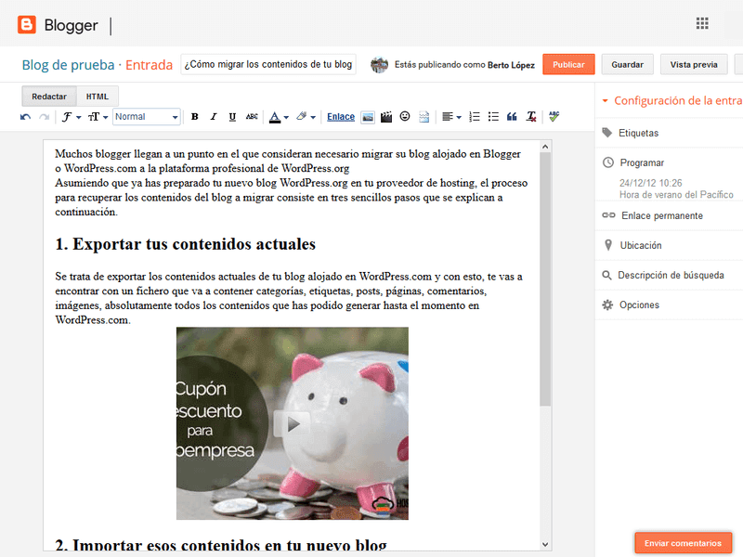Viewport: 743px width, 557px height.
Task: Open the Normal paragraph format dropdown
Action: point(147,117)
